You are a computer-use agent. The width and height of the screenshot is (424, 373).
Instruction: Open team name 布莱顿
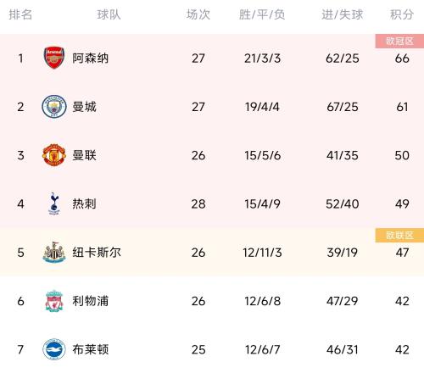pyautogui.click(x=91, y=349)
